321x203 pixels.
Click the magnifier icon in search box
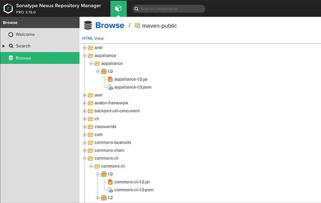click(136, 9)
